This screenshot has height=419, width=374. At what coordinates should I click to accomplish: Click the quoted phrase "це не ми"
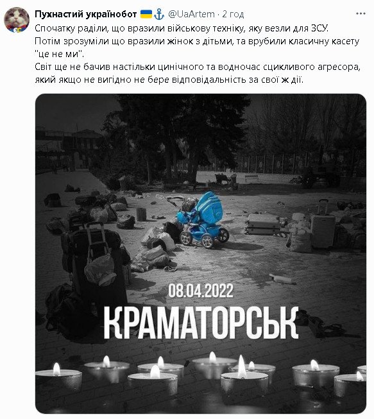pos(59,54)
